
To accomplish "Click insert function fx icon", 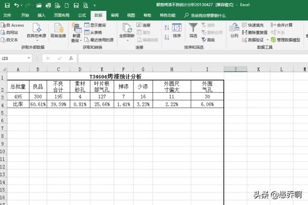I will click(71, 58).
